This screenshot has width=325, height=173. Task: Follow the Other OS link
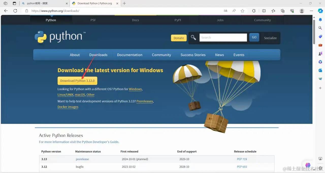click(90, 95)
